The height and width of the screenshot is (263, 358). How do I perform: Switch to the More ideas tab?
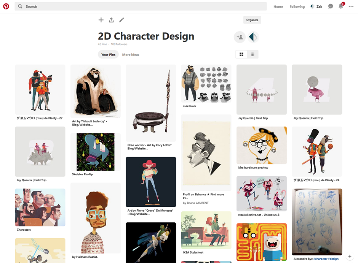[x=131, y=54]
